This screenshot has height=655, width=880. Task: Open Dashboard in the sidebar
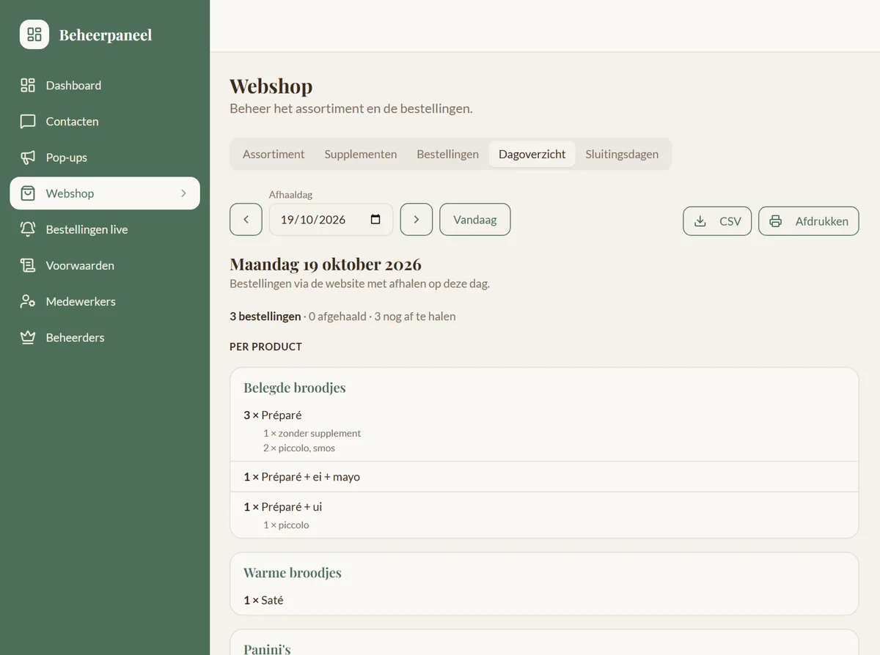(105, 85)
